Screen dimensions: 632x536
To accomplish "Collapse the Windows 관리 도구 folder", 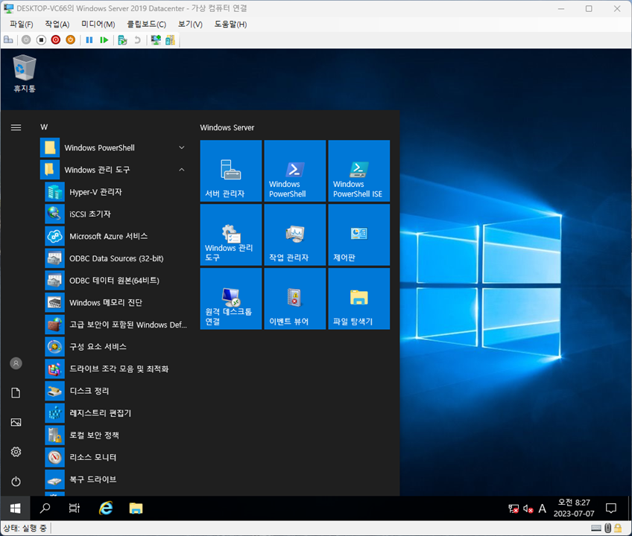I will point(114,170).
